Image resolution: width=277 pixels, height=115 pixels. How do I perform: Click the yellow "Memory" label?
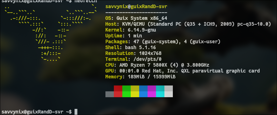coord(114,77)
